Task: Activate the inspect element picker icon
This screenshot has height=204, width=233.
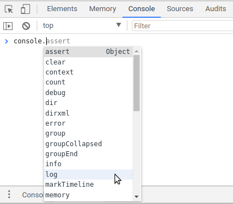Action: pyautogui.click(x=9, y=9)
